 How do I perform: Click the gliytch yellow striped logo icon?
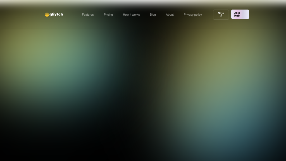point(47,15)
